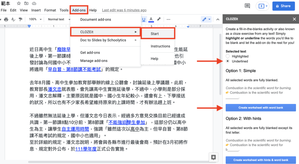Select the Highlighted radio option

coord(228,56)
